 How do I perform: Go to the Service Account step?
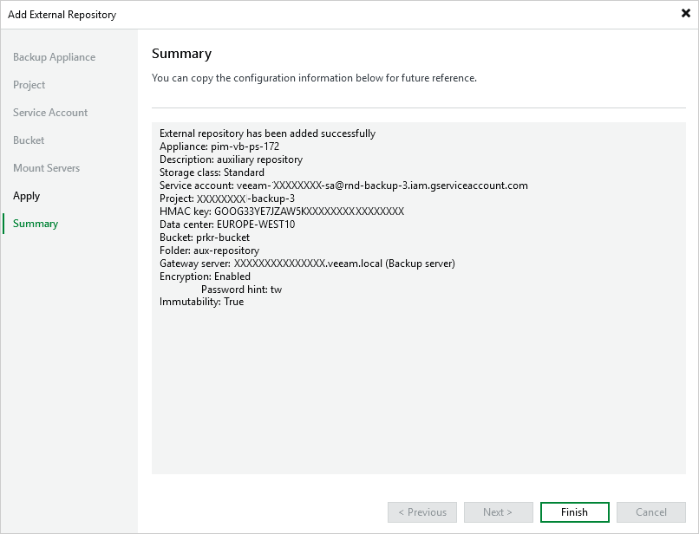(x=50, y=113)
